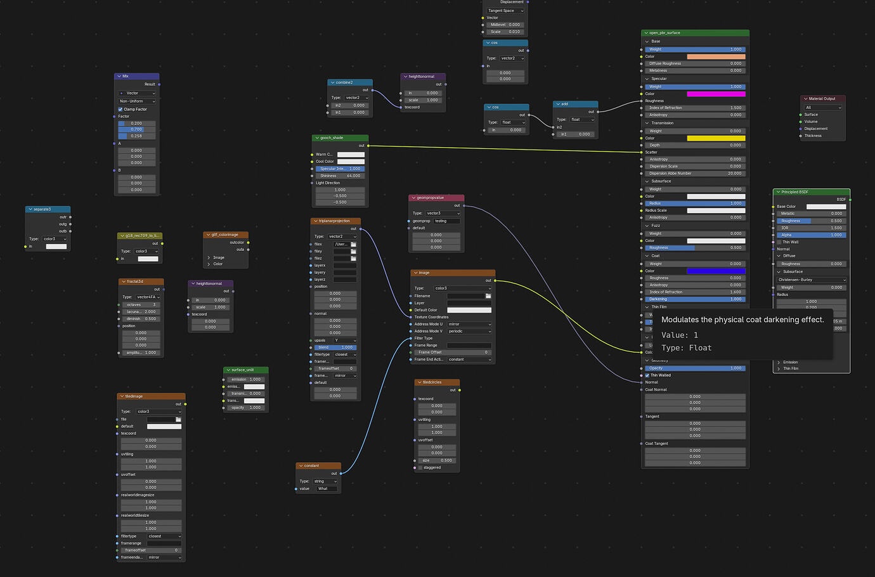The width and height of the screenshot is (875, 577).
Task: Collapse the Diffuse panel in Principled BSDF
Action: point(779,256)
